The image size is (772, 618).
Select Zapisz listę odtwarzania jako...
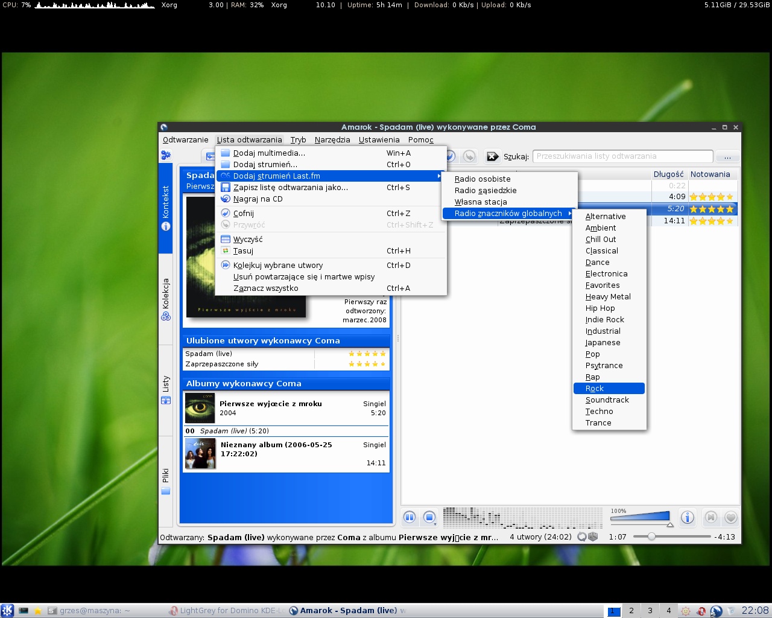(331, 188)
